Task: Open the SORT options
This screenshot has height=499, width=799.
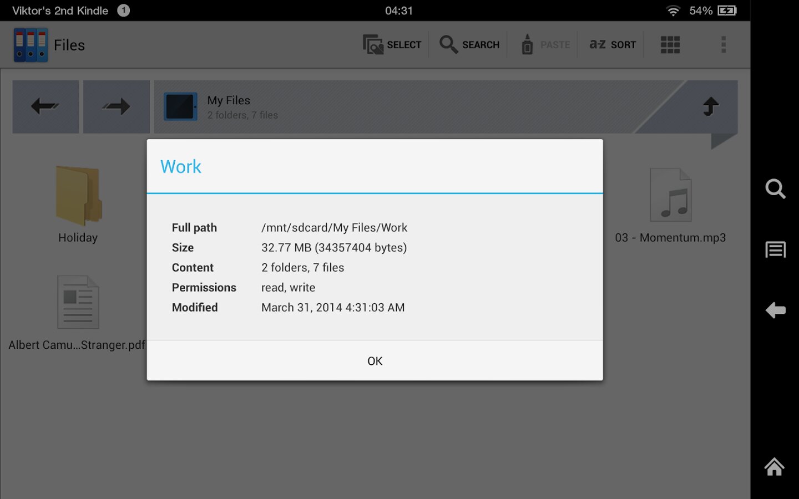Action: [x=613, y=44]
